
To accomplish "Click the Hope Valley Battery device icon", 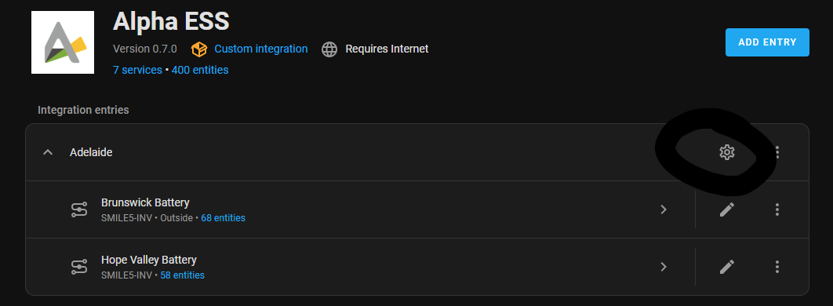I will [x=79, y=267].
